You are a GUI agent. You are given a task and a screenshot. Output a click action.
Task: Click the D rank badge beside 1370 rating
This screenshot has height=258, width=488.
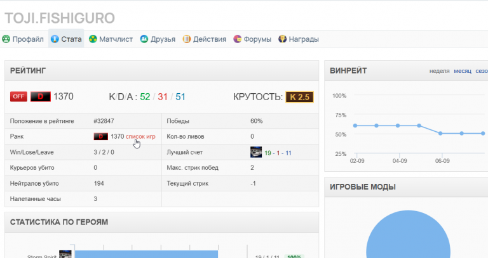tap(41, 96)
